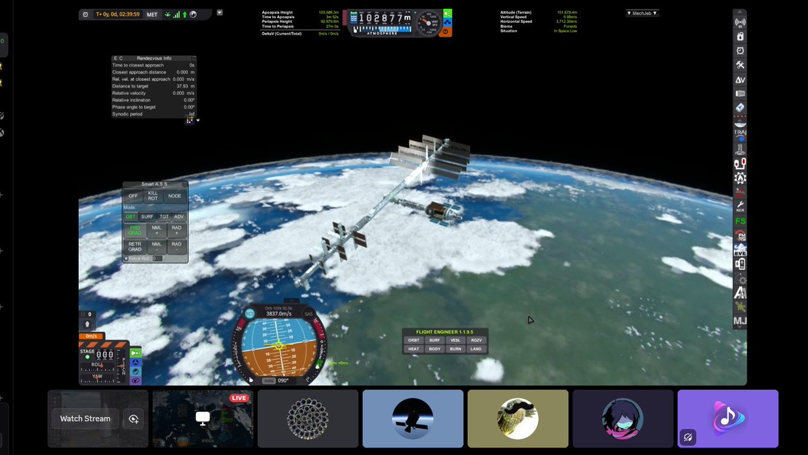Open the Delta-V app icon
This screenshot has width=808, height=455.
[x=740, y=80]
